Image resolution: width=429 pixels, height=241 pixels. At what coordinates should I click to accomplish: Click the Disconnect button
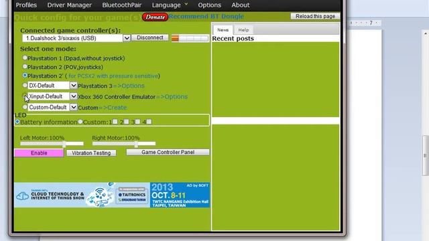150,37
